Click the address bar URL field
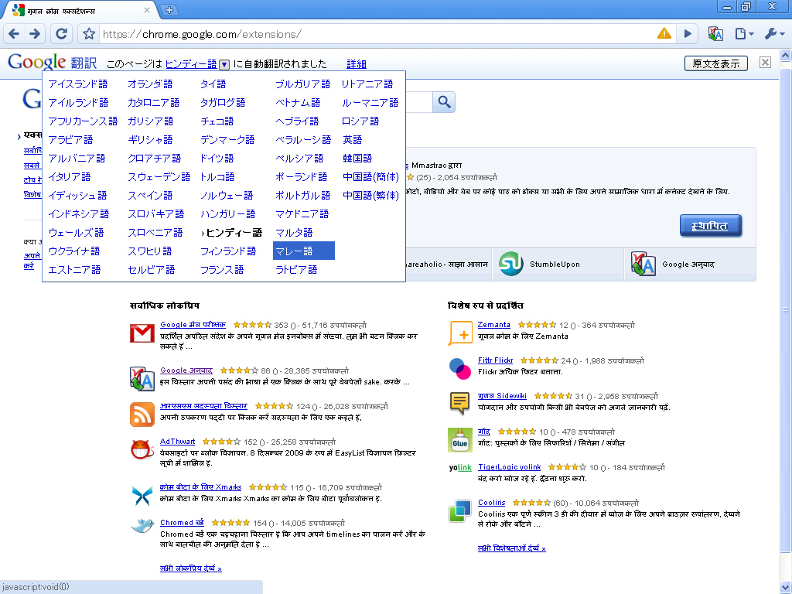 [x=377, y=34]
